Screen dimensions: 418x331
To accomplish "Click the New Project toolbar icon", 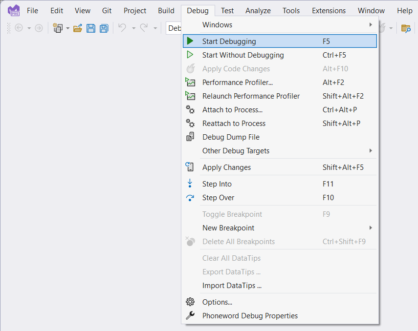I will point(58,28).
